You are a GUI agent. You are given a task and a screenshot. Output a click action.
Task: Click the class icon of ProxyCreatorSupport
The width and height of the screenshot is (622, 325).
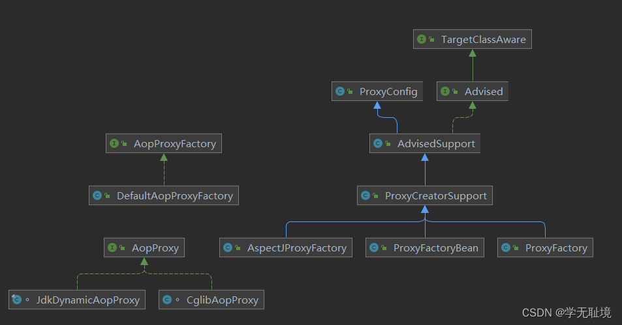365,195
